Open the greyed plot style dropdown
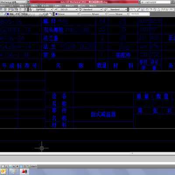Image resolution: width=175 pixels, height=175 pixels. [x=140, y=14]
